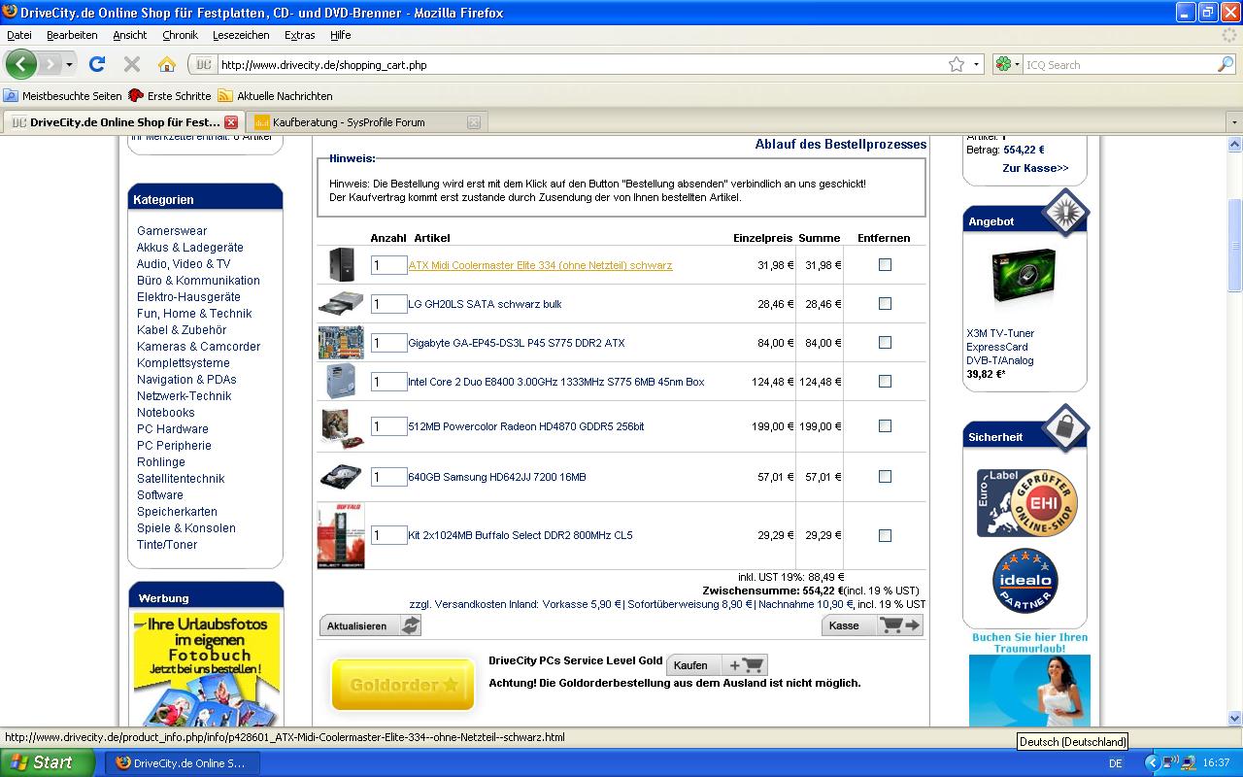1243x777 pixels.
Task: Go back with the green Back arrow
Action: coord(20,65)
